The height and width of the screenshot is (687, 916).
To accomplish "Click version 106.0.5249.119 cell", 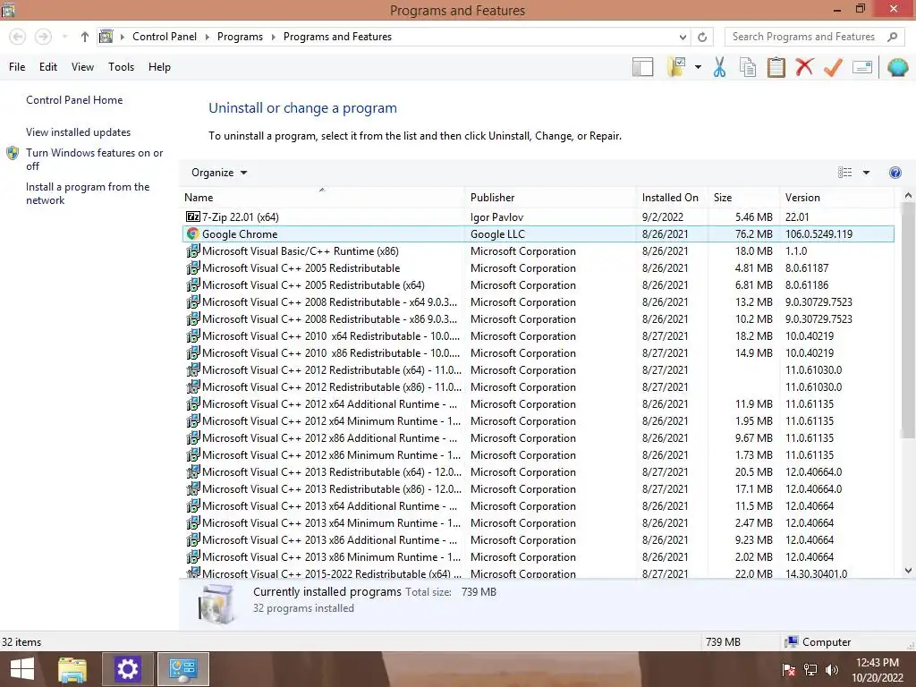I will click(x=818, y=234).
